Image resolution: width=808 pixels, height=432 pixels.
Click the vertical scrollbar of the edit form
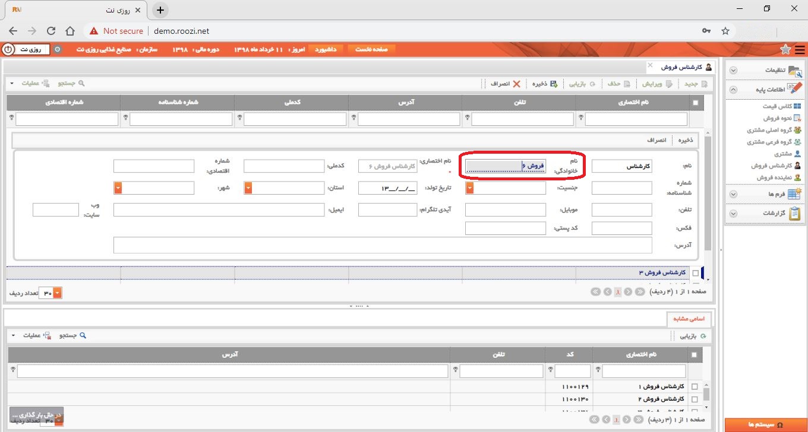click(708, 193)
